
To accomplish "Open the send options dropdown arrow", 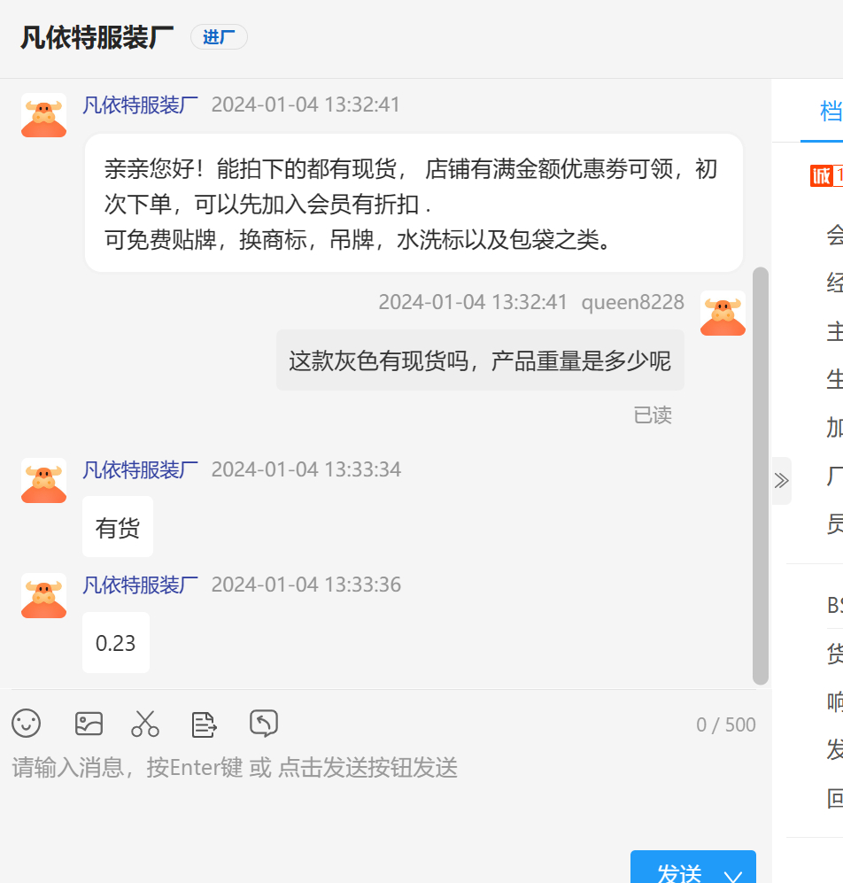I will [x=733, y=875].
